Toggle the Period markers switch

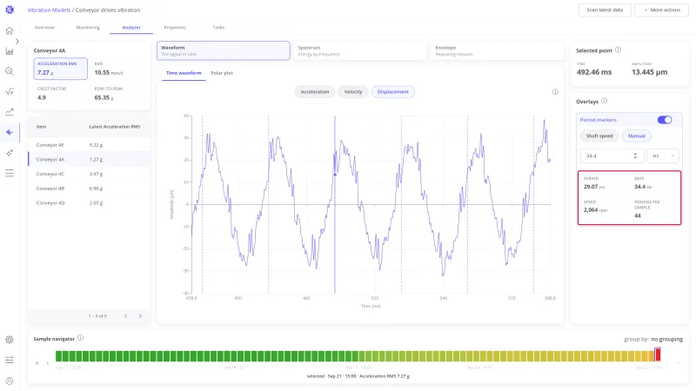[665, 120]
